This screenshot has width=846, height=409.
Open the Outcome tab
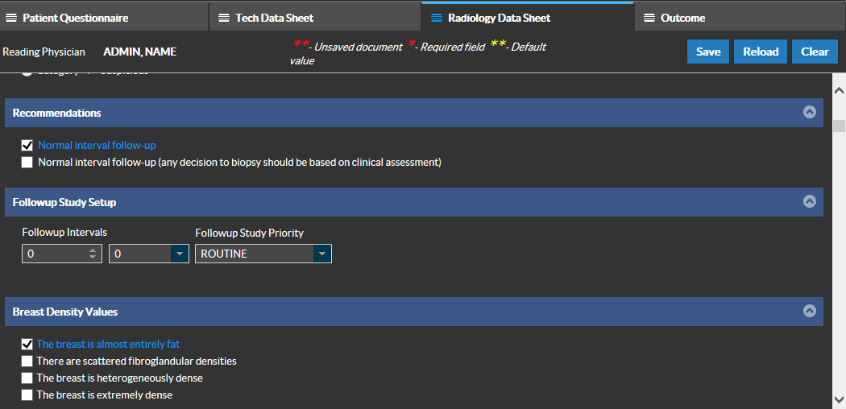[682, 18]
